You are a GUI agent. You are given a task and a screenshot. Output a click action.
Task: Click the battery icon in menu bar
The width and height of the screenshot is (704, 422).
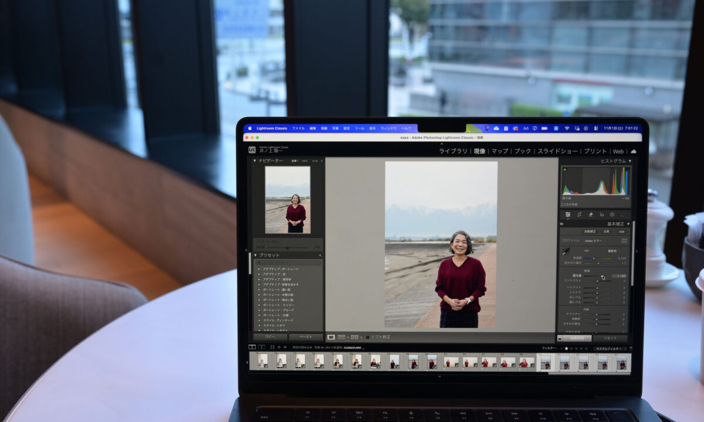[544, 128]
